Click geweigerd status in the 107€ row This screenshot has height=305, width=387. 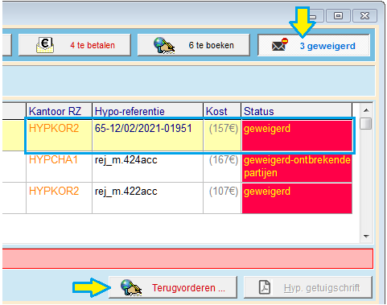click(297, 198)
